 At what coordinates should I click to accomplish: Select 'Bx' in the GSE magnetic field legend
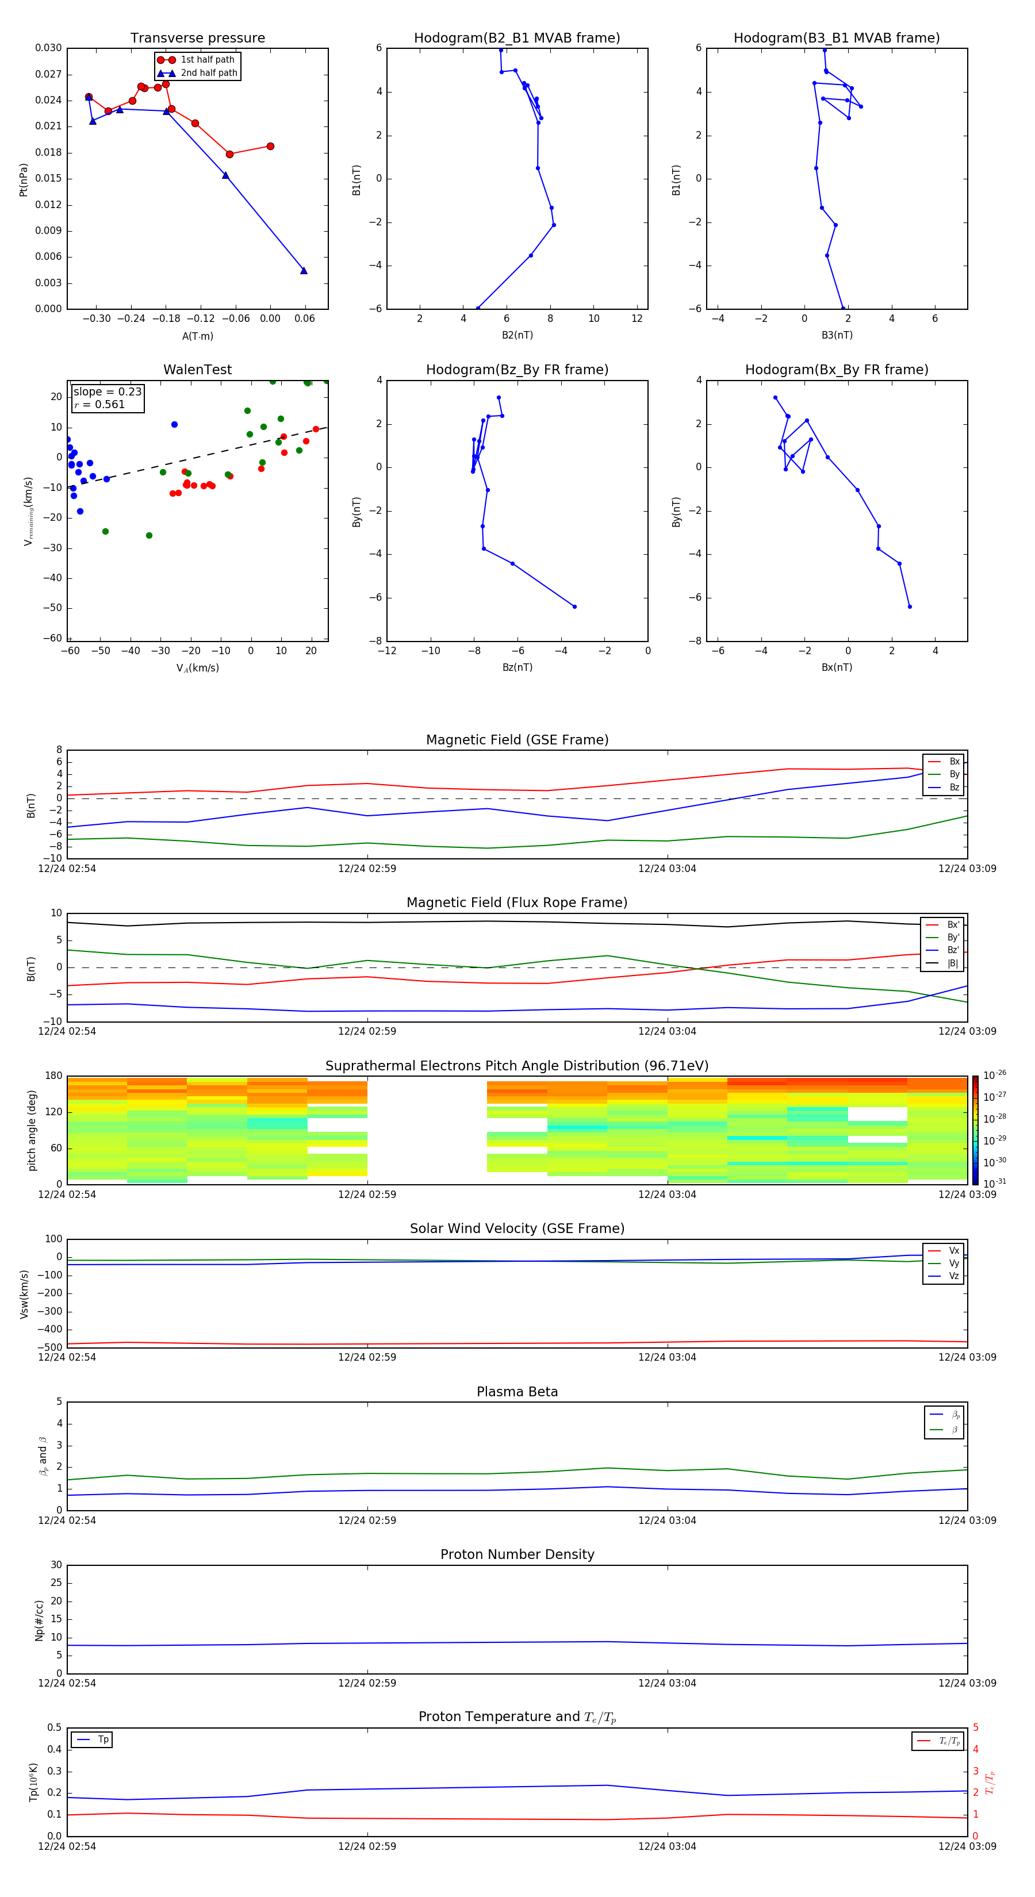point(944,762)
